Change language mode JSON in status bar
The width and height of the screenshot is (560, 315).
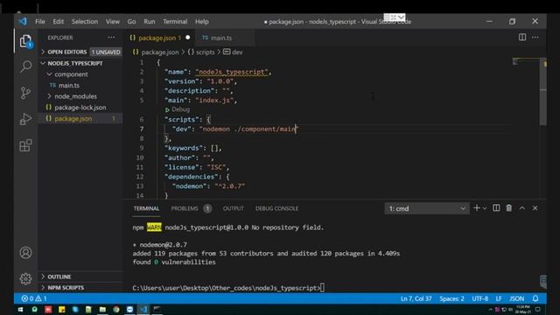(x=516, y=298)
